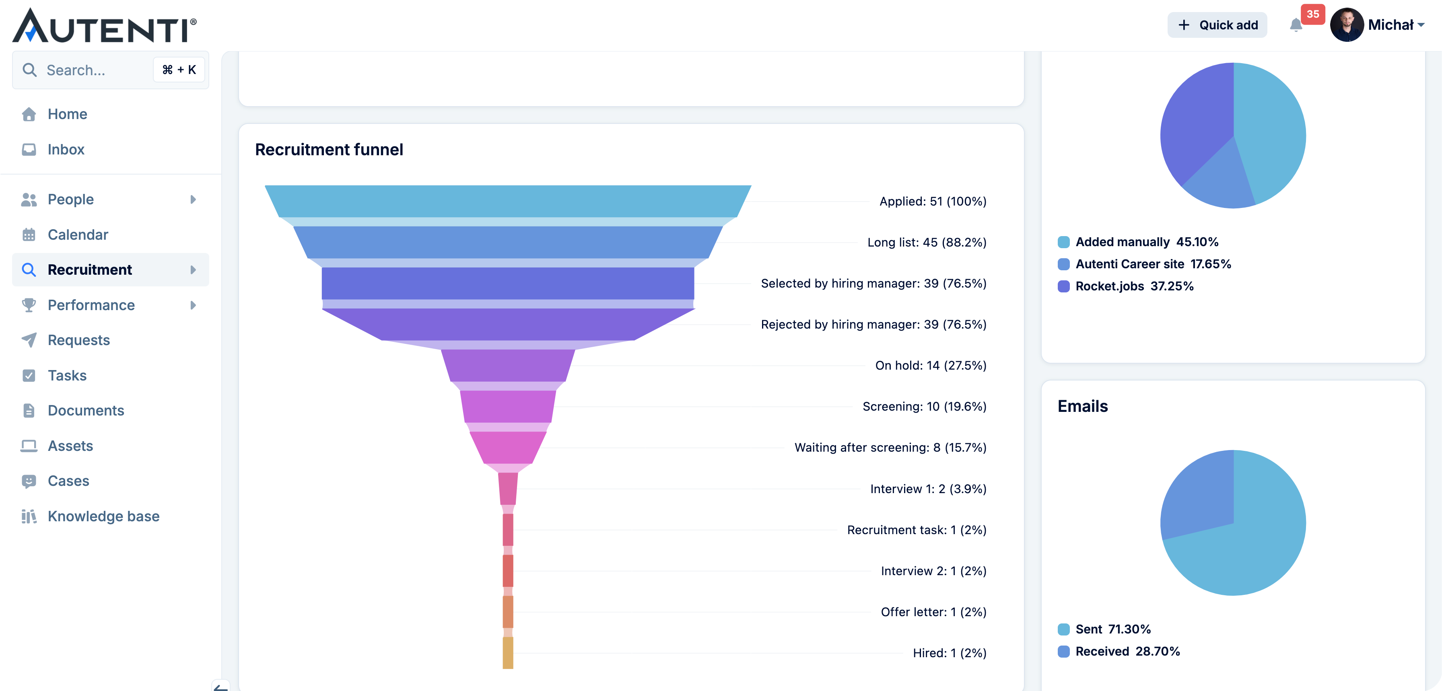
Task: Toggle the Rocket.jobs legend swatch
Action: click(x=1063, y=286)
